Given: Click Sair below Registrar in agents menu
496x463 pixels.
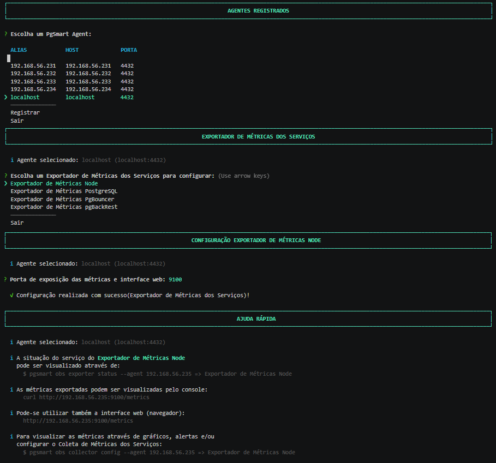Looking at the screenshot, I should click(x=17, y=121).
